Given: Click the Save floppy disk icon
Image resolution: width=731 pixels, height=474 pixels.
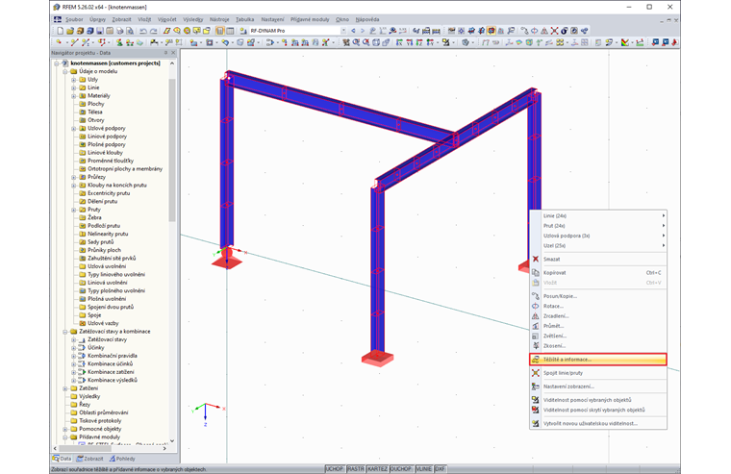Looking at the screenshot, I should click(100, 31).
